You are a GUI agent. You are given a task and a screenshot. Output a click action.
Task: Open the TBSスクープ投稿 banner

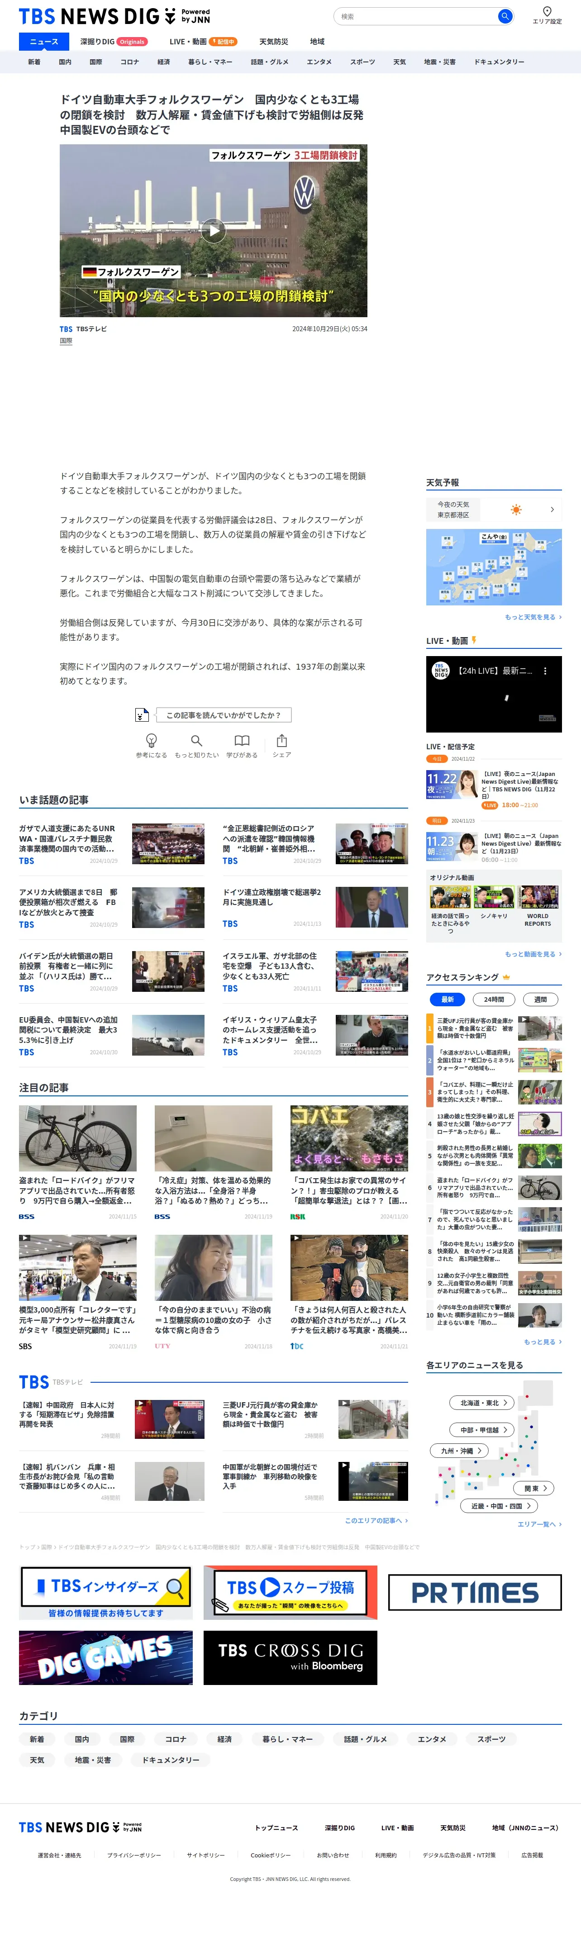pos(290,1592)
